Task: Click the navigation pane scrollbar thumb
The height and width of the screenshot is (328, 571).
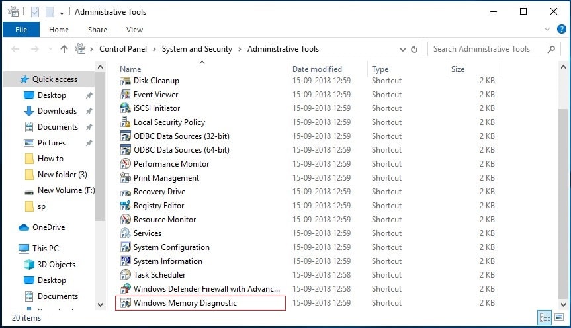Action: (100, 146)
